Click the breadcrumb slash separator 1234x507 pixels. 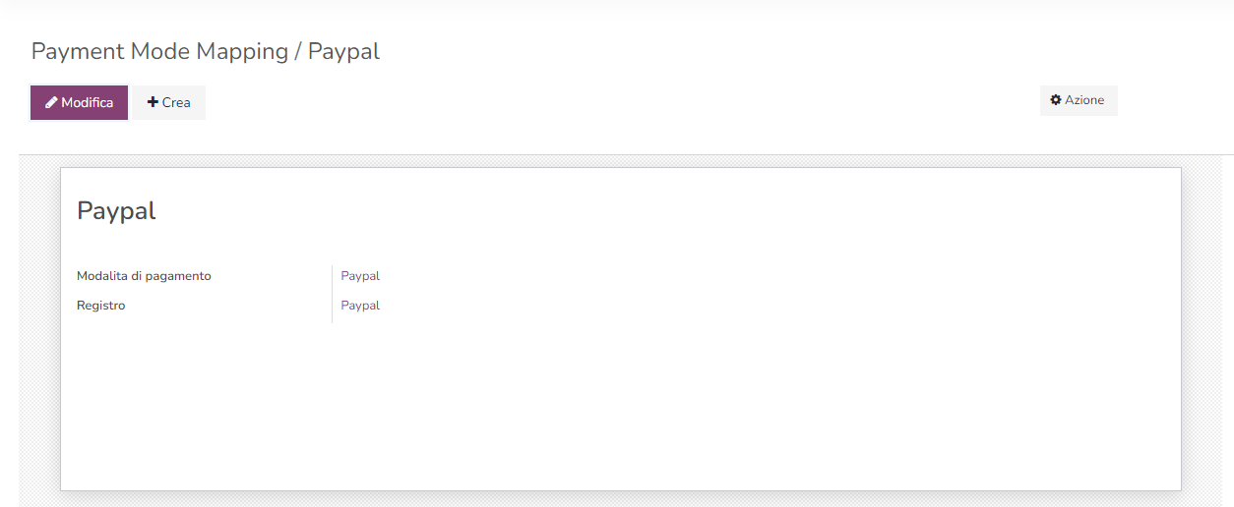pos(297,51)
